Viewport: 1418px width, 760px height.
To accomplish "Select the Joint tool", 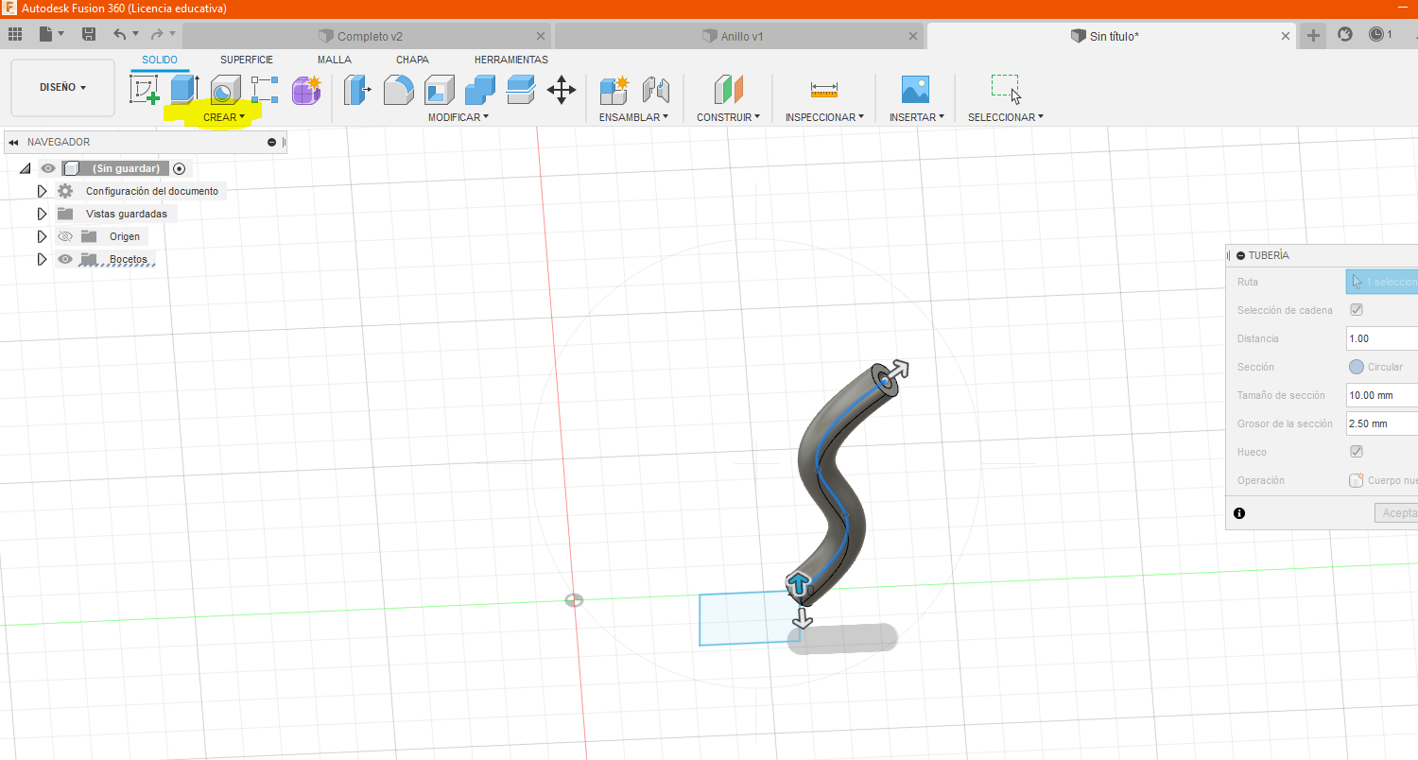I will [655, 90].
